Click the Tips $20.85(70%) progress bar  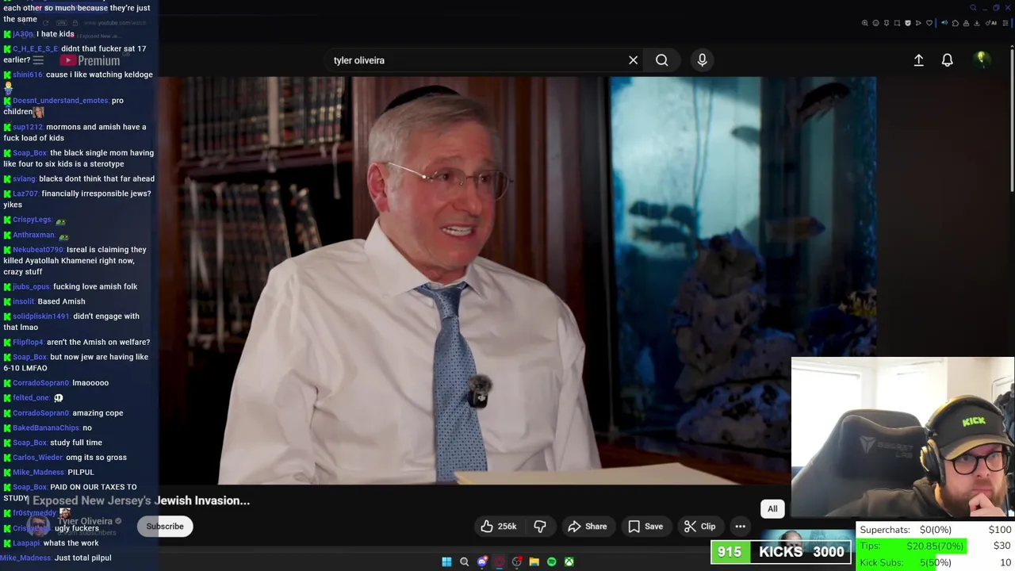point(913,546)
